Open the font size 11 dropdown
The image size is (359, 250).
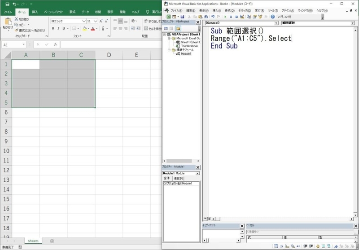point(96,21)
